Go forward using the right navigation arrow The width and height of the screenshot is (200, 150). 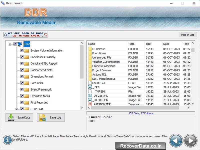click(x=190, y=140)
